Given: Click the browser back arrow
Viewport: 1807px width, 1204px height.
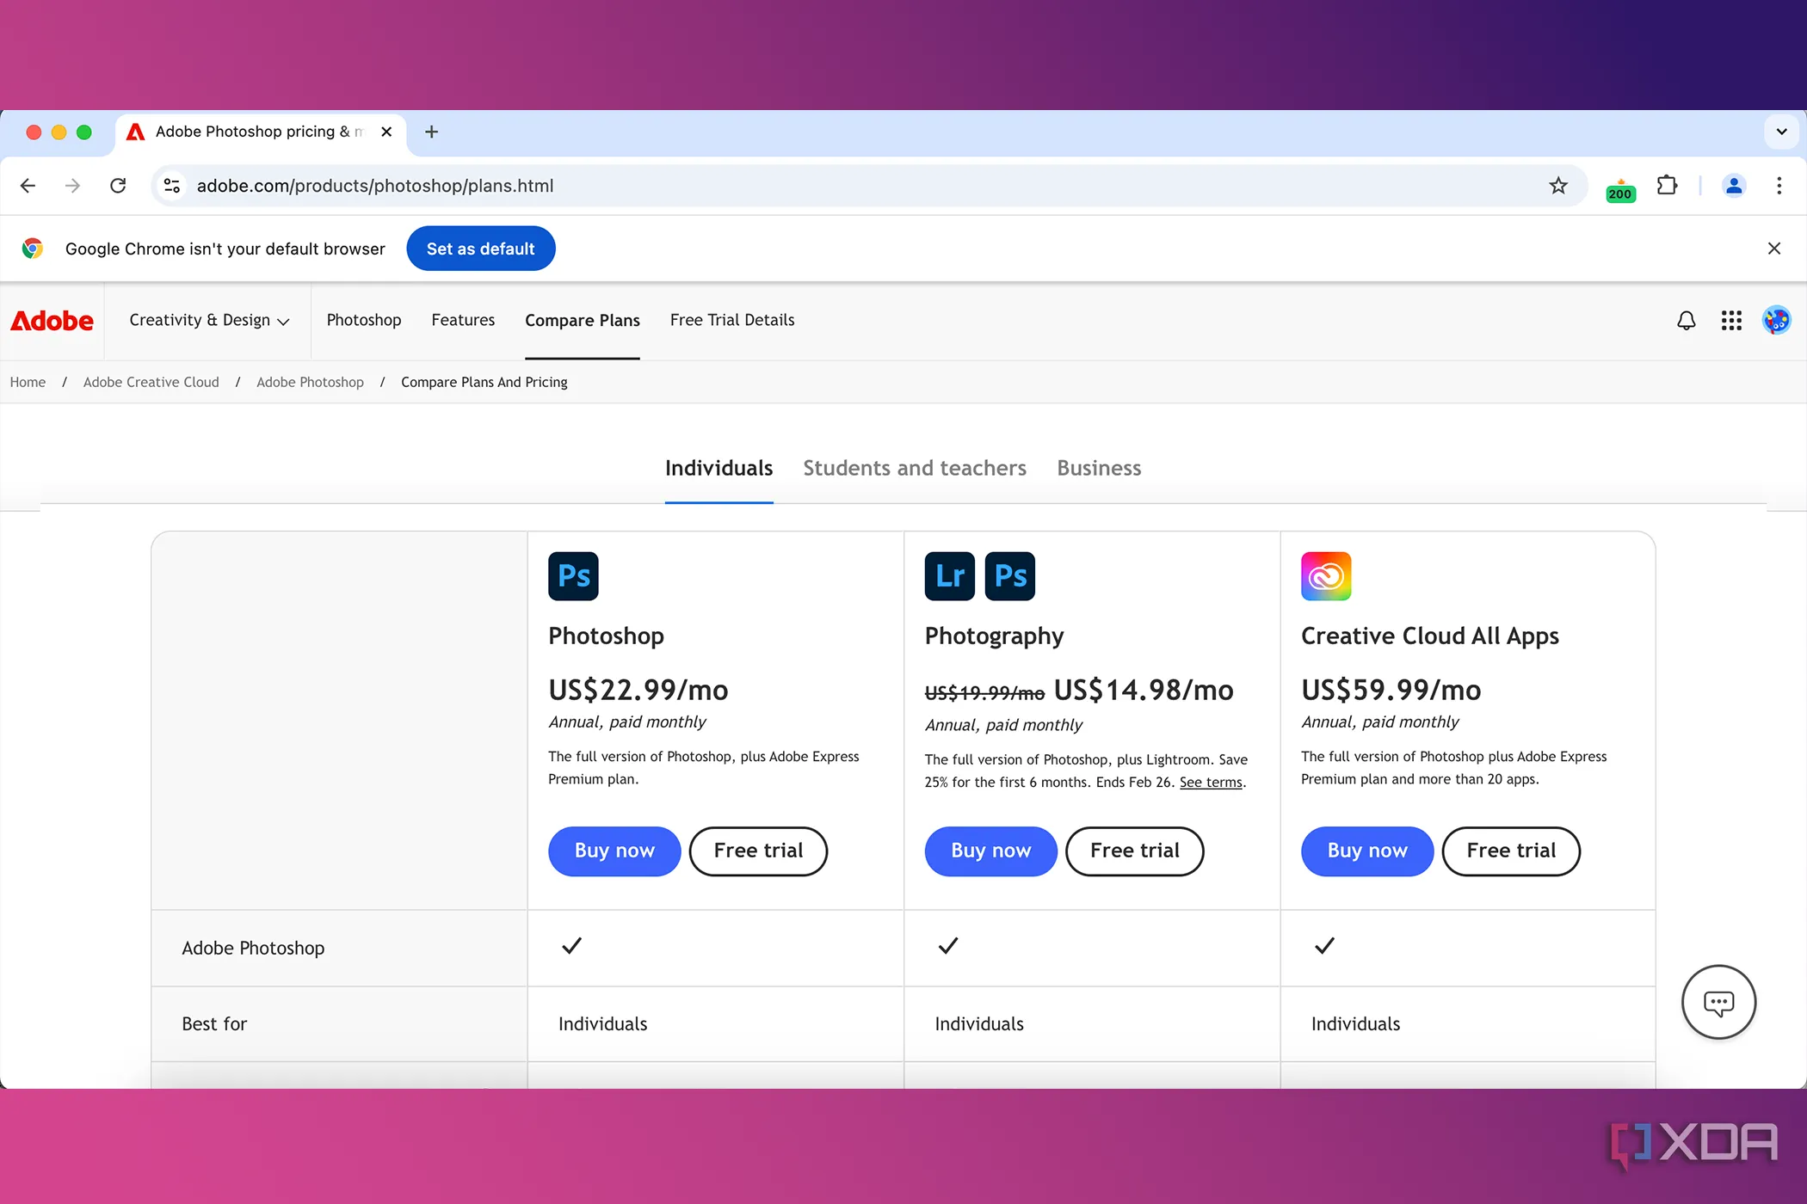Looking at the screenshot, I should coord(28,186).
